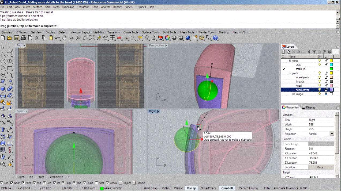The height and width of the screenshot is (191, 341).
Task: Click the Zoom Extents icon
Action: pos(92,38)
